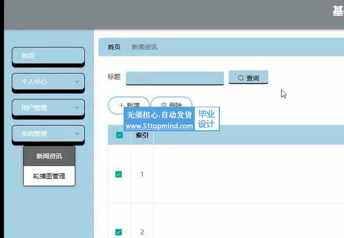Click 新闻资讯 in the breadcrumb

[x=145, y=47]
